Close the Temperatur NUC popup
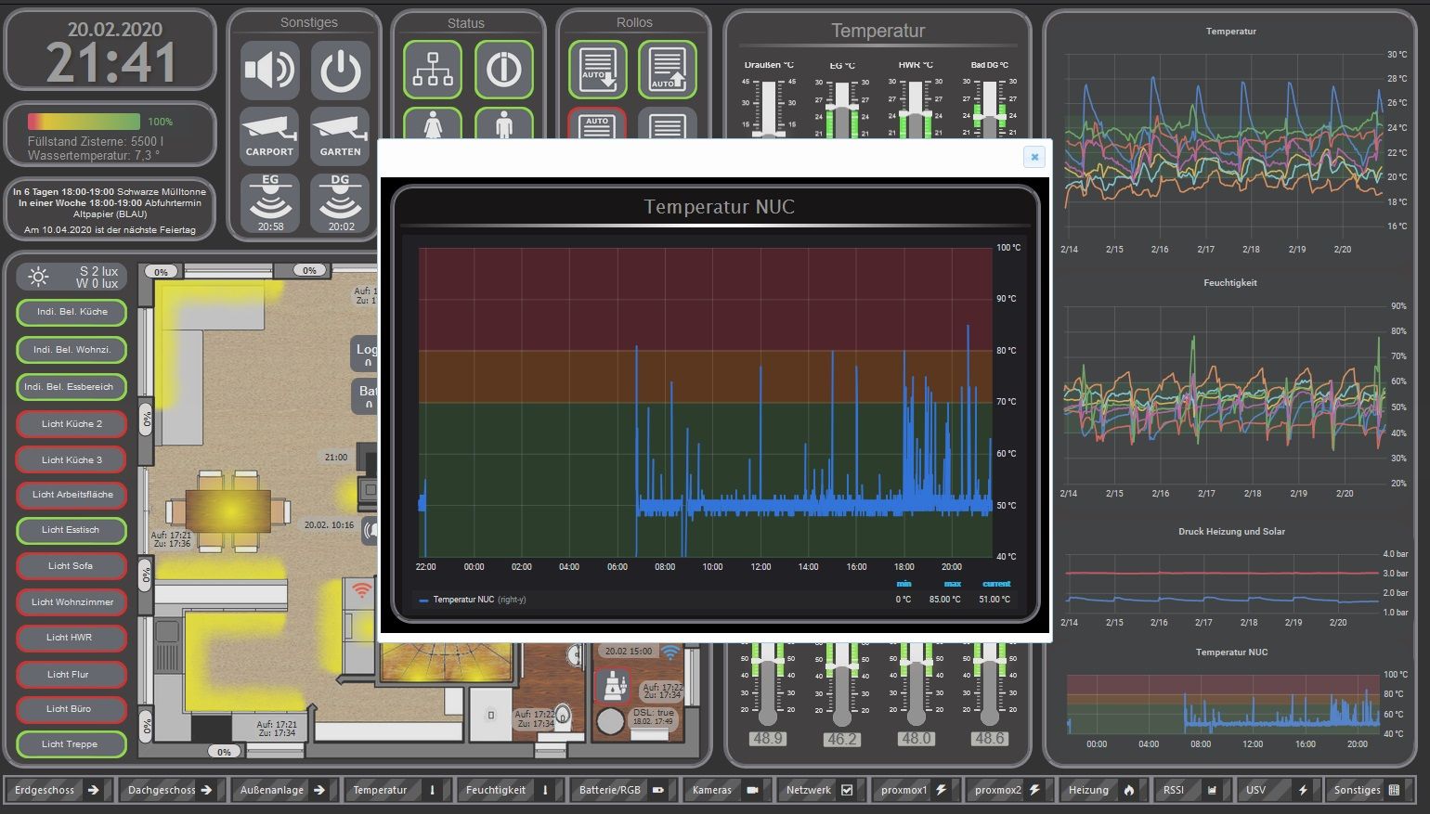The height and width of the screenshot is (814, 1430). click(x=1034, y=157)
